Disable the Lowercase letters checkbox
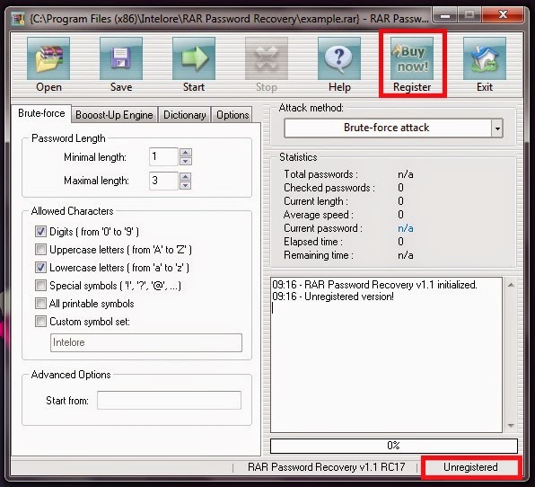This screenshot has width=535, height=487. pyautogui.click(x=40, y=268)
